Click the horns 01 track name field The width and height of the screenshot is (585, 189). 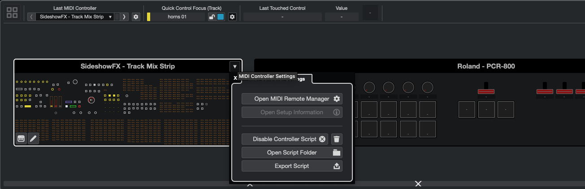point(178,17)
